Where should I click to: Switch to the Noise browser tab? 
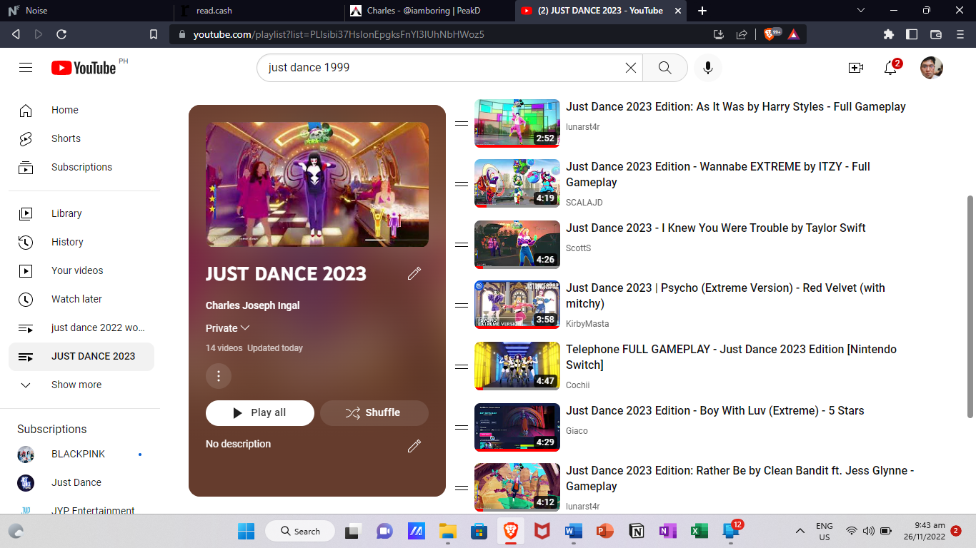(x=86, y=11)
